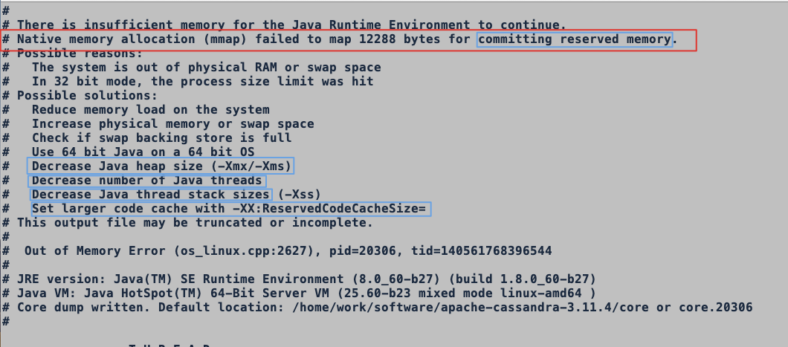Click "Increase physical memory or swap space"
788x347 pixels.
coord(173,123)
